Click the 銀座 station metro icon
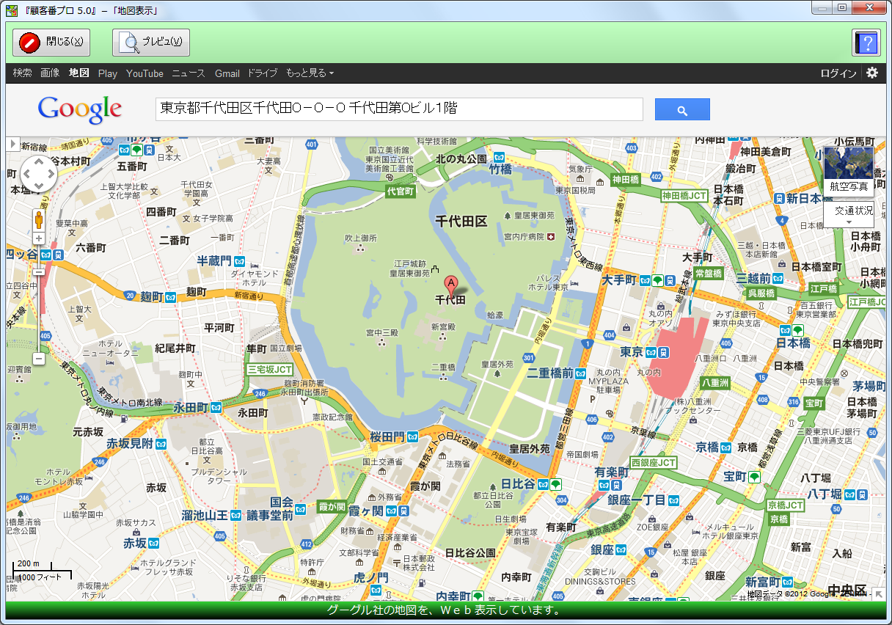The width and height of the screenshot is (892, 625). coord(621,550)
